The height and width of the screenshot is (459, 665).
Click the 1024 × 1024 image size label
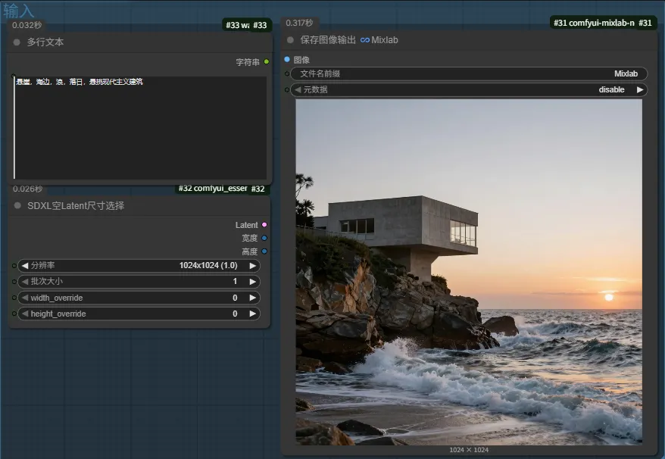(469, 450)
